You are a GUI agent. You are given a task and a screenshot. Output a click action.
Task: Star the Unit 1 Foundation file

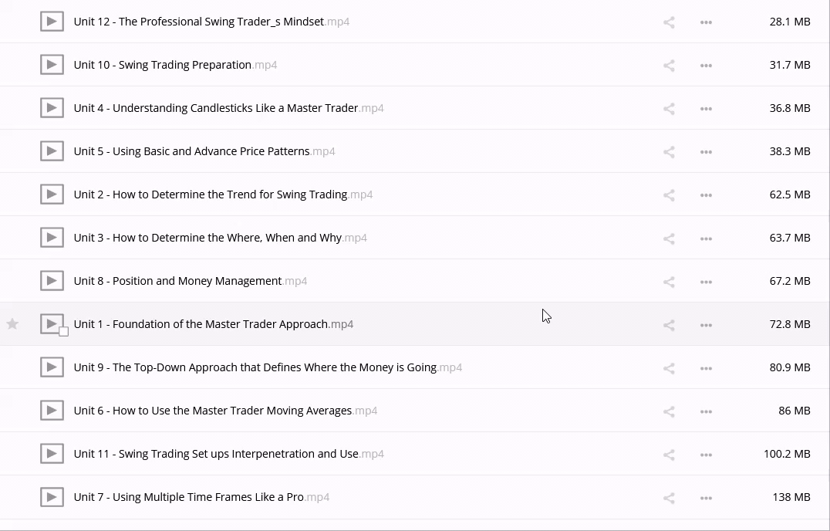pyautogui.click(x=12, y=324)
